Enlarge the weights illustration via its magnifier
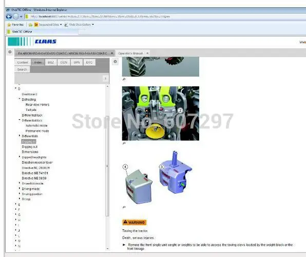Screen dimensions: 306x257 tap(124, 207)
